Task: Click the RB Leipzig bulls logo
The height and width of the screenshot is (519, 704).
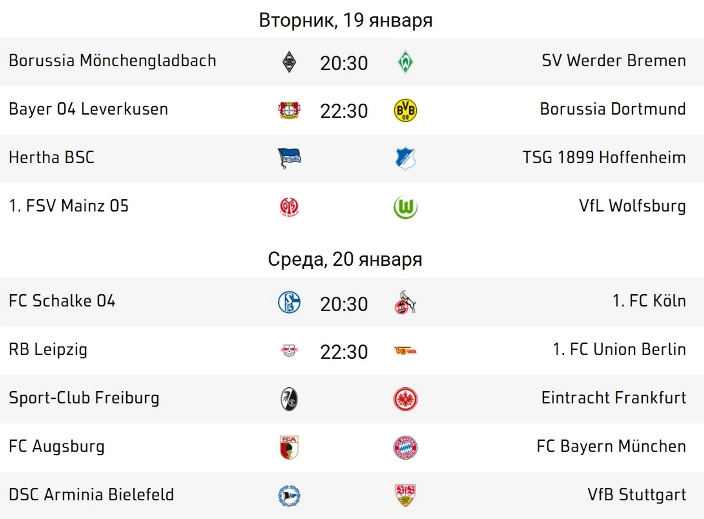Action: click(x=289, y=351)
